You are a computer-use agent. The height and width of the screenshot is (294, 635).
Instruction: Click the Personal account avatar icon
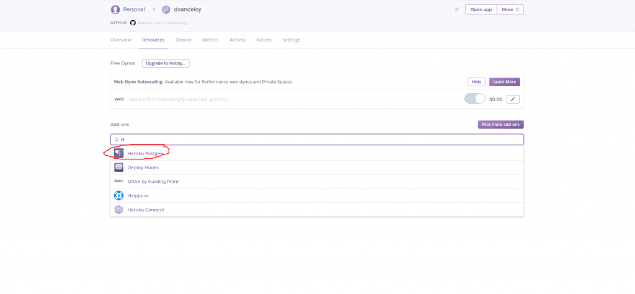point(115,9)
